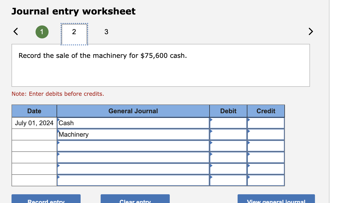The width and height of the screenshot is (351, 203).
Task: Click the empty date cell in row two
Action: pyautogui.click(x=34, y=134)
